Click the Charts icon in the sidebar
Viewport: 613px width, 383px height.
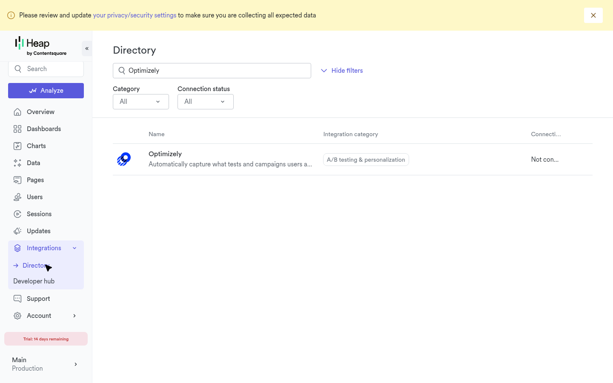click(x=17, y=146)
